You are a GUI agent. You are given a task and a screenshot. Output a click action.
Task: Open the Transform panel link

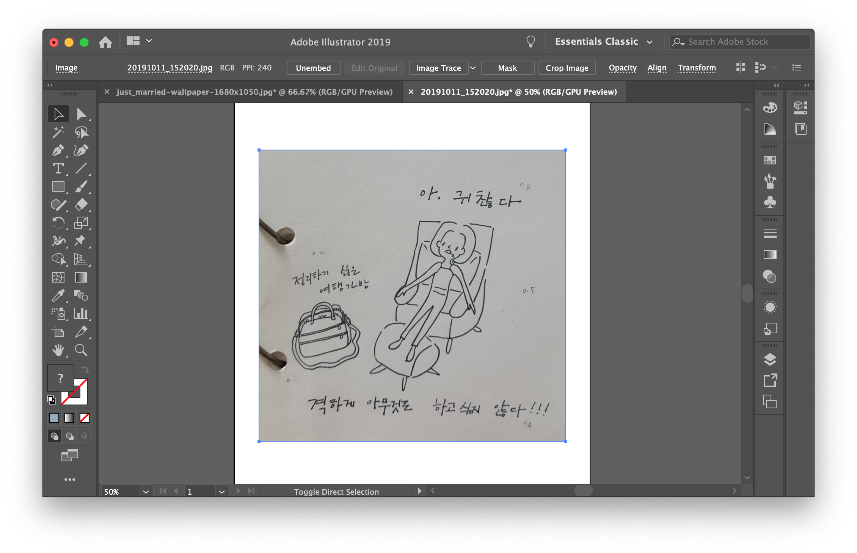coord(697,68)
